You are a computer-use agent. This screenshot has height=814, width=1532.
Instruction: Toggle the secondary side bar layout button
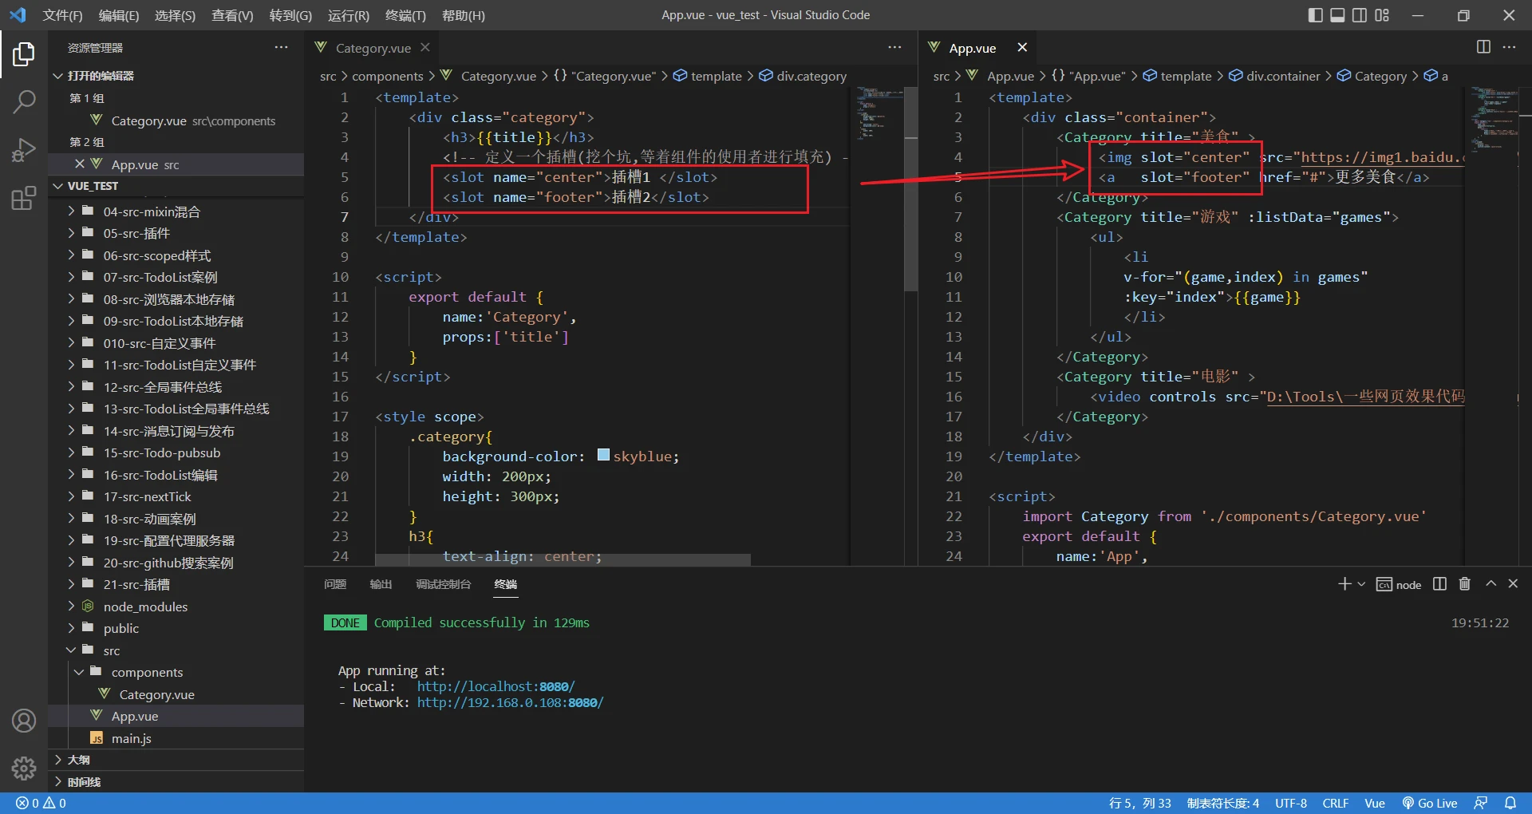(1360, 15)
